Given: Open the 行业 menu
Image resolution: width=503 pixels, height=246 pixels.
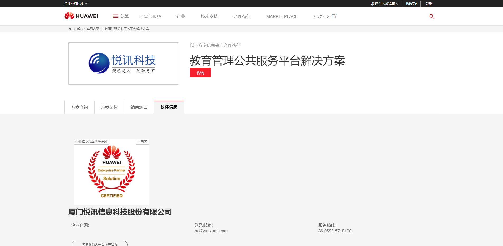Looking at the screenshot, I should [x=181, y=16].
